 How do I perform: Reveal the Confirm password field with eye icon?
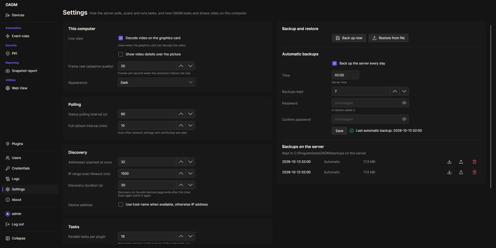coord(404,119)
